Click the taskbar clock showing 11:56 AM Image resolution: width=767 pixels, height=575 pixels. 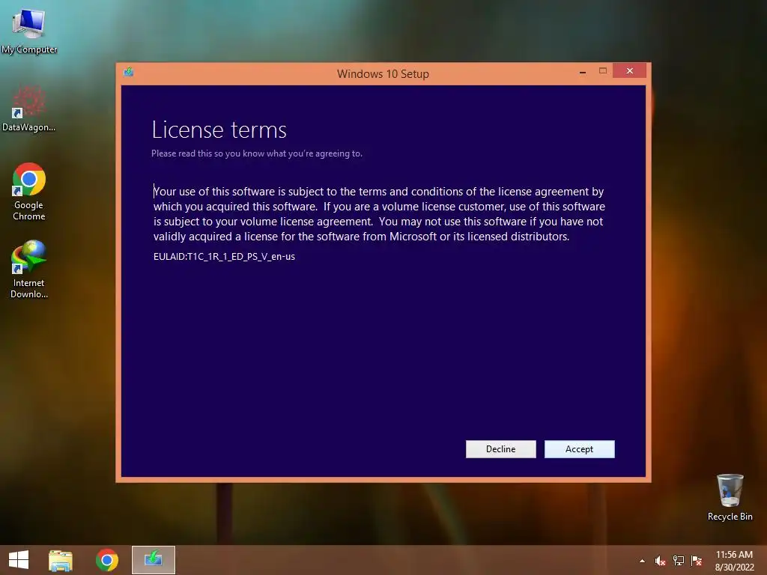click(x=734, y=555)
